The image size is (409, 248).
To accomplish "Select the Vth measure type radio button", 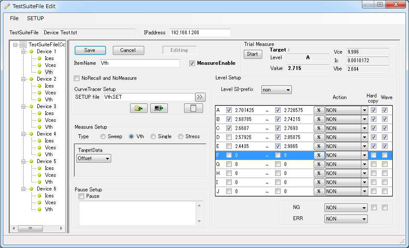I will click(131, 136).
